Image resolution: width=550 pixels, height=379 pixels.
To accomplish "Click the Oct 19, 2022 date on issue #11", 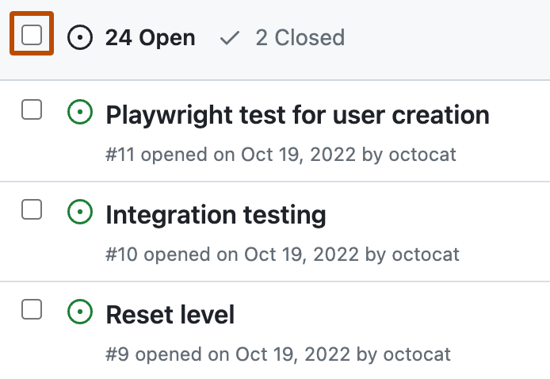I will (298, 155).
